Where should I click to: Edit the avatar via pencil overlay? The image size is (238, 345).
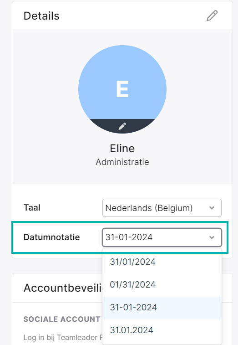click(x=122, y=126)
